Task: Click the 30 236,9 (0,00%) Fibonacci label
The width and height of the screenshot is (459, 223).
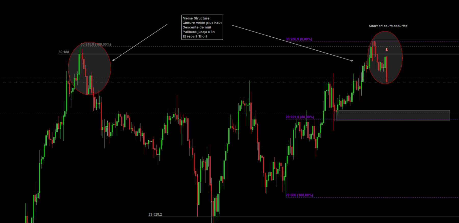Action: (x=299, y=39)
